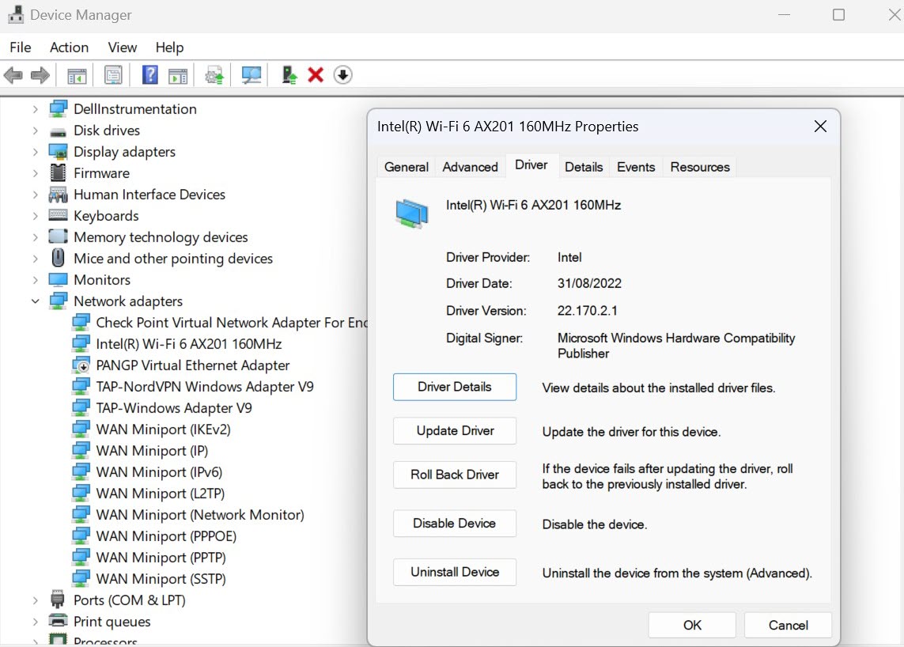Select Intel(R) Wi-Fi 6 AX201 160MHz tree item
904x647 pixels.
[188, 344]
